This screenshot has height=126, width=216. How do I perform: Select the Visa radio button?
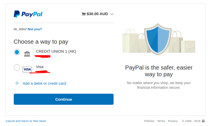[17, 68]
